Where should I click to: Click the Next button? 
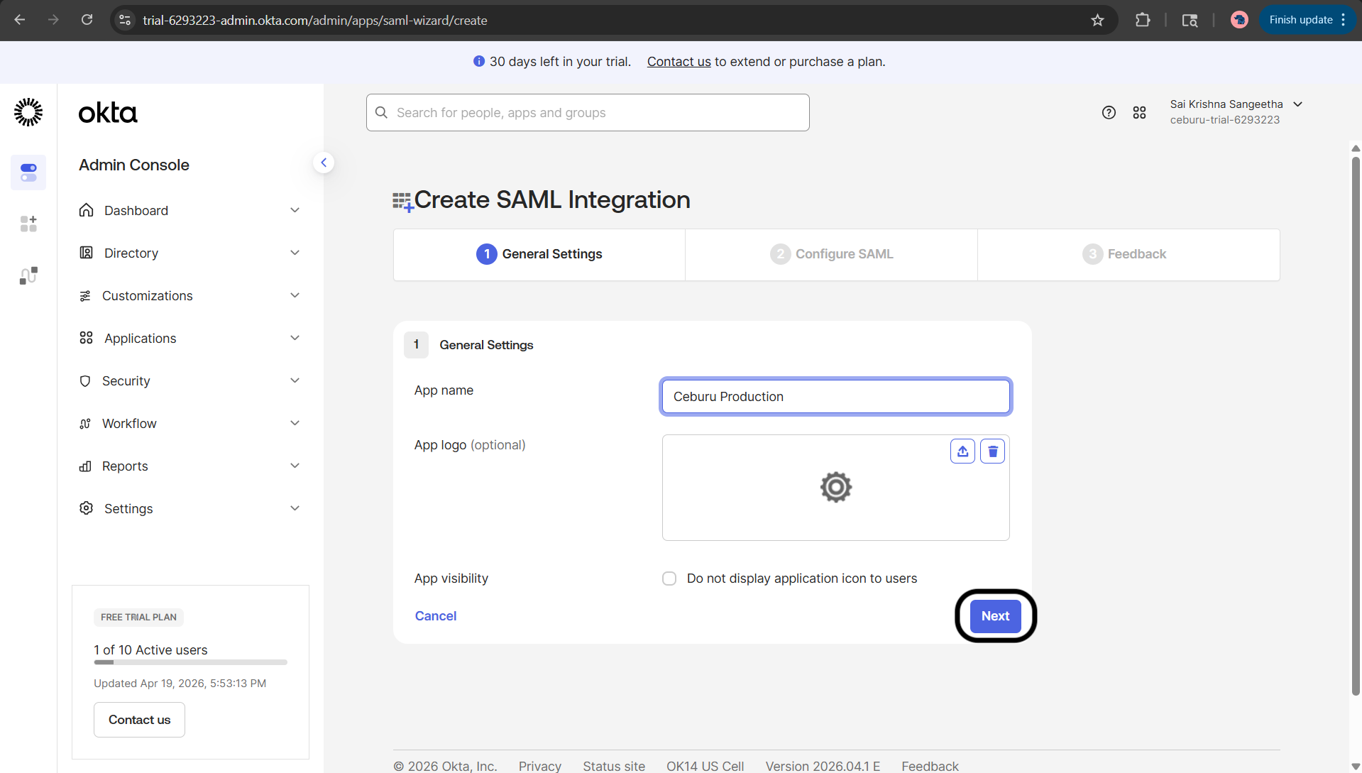coord(995,616)
